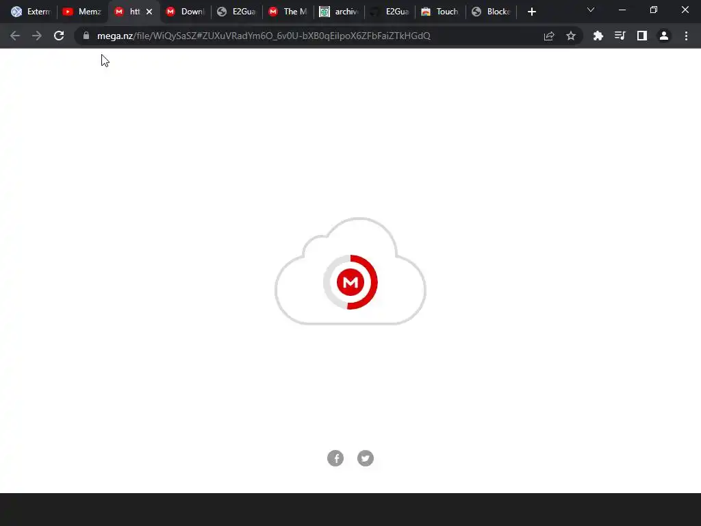Open Chrome three-dot menu
The height and width of the screenshot is (526, 701).
tap(686, 36)
